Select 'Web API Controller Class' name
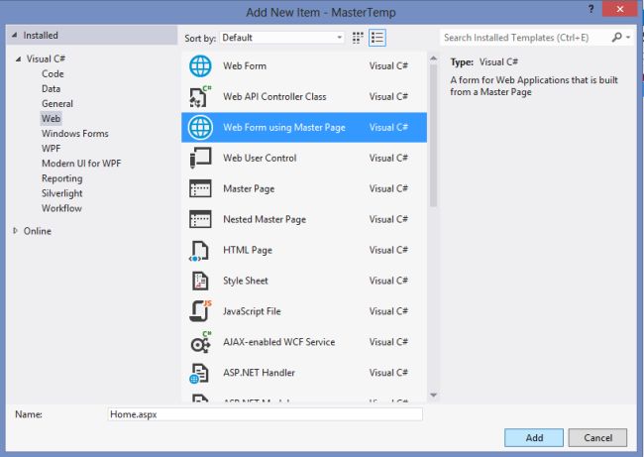The image size is (644, 457). pyautogui.click(x=274, y=96)
